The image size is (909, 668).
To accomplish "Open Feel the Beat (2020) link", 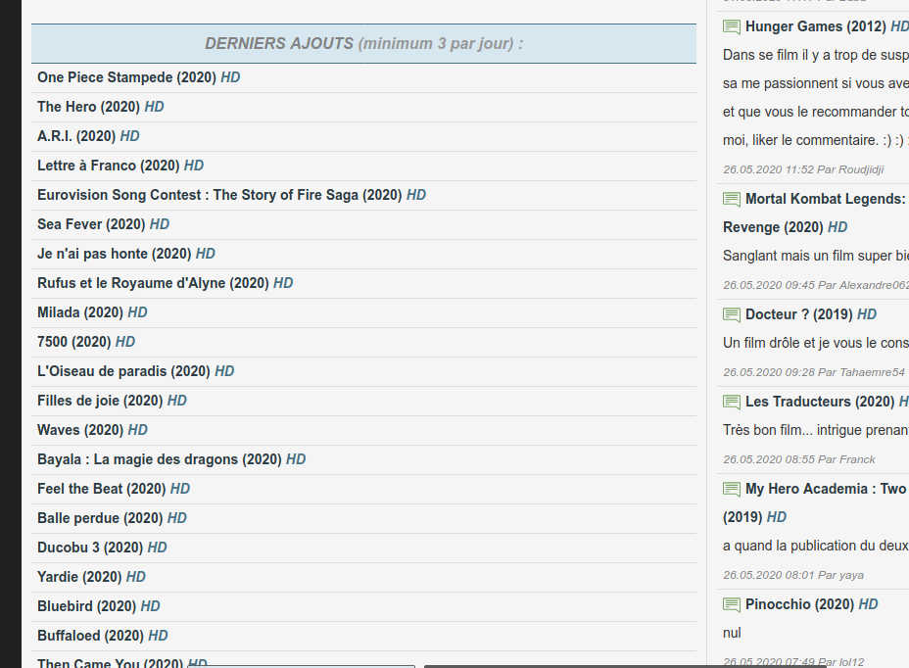I will pos(114,489).
